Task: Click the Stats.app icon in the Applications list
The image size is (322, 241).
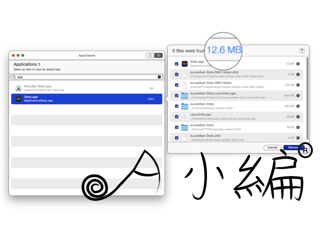Action: 19,99
